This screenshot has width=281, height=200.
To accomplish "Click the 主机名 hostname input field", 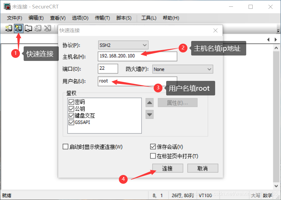I will click(137, 56).
